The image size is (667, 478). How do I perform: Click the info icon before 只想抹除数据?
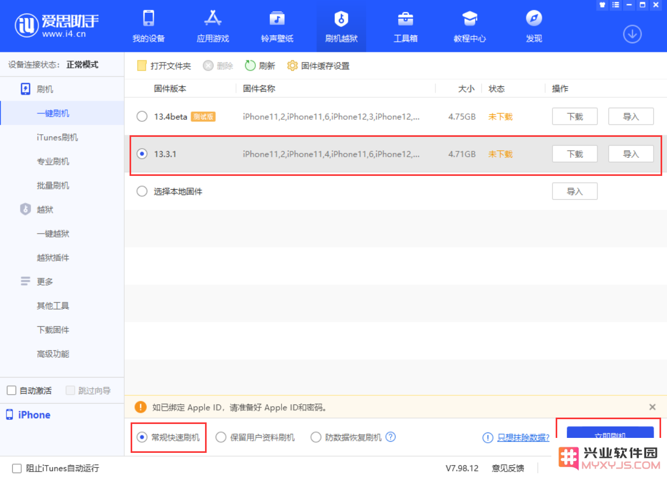(488, 437)
